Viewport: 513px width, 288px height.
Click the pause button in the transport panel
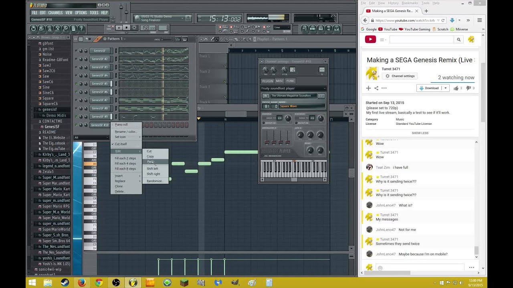(x=119, y=28)
